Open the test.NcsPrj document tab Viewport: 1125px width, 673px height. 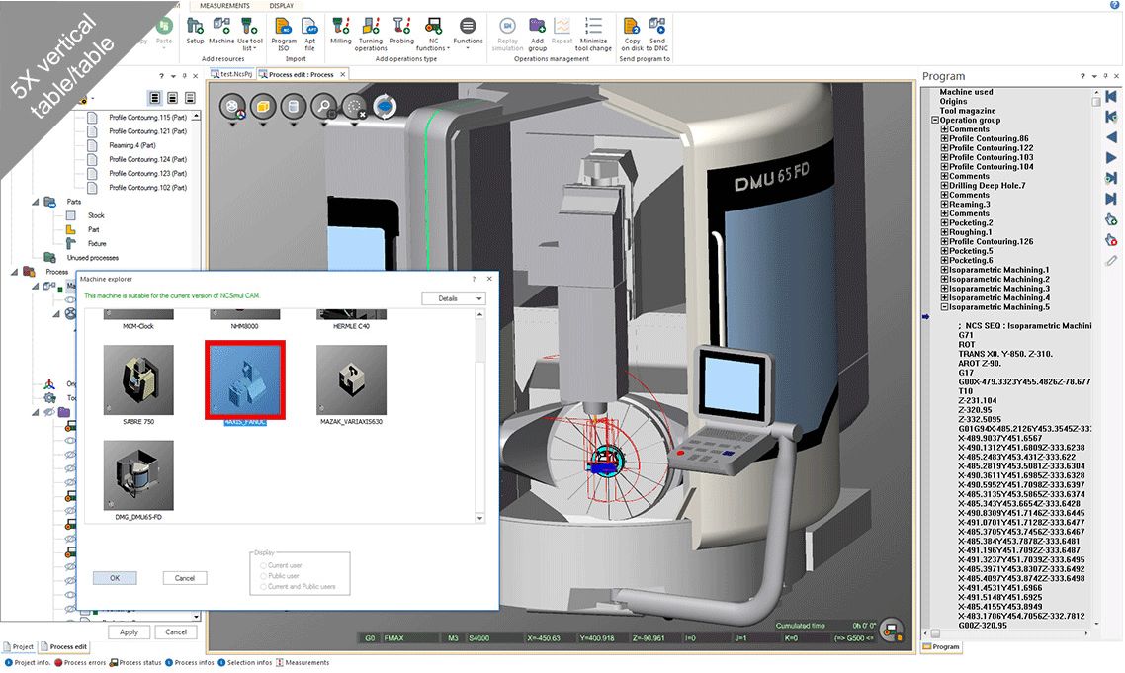[x=235, y=74]
